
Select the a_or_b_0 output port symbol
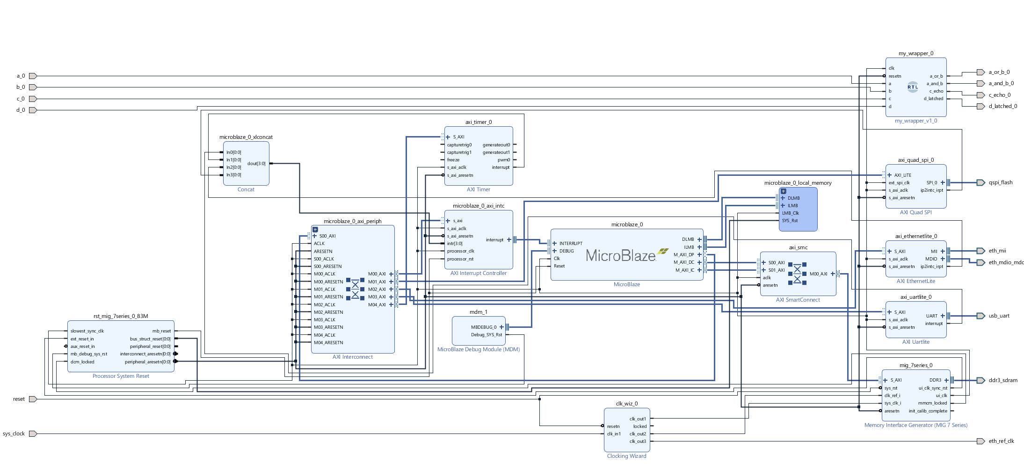981,72
